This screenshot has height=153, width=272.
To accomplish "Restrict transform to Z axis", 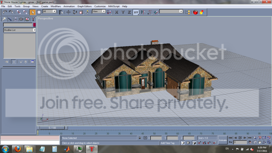I will tap(129, 12).
